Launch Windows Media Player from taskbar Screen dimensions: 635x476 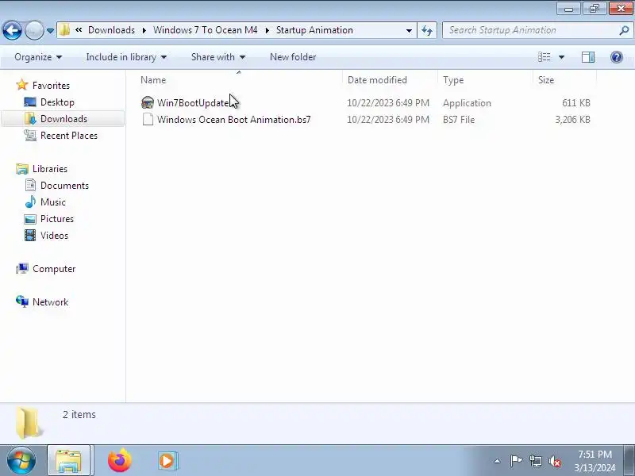point(167,461)
